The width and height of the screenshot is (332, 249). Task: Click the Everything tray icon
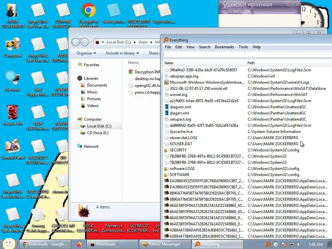pyautogui.click(x=268, y=244)
